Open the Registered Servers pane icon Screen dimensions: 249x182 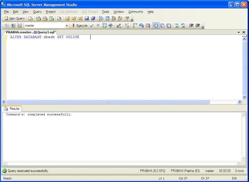tap(101, 19)
